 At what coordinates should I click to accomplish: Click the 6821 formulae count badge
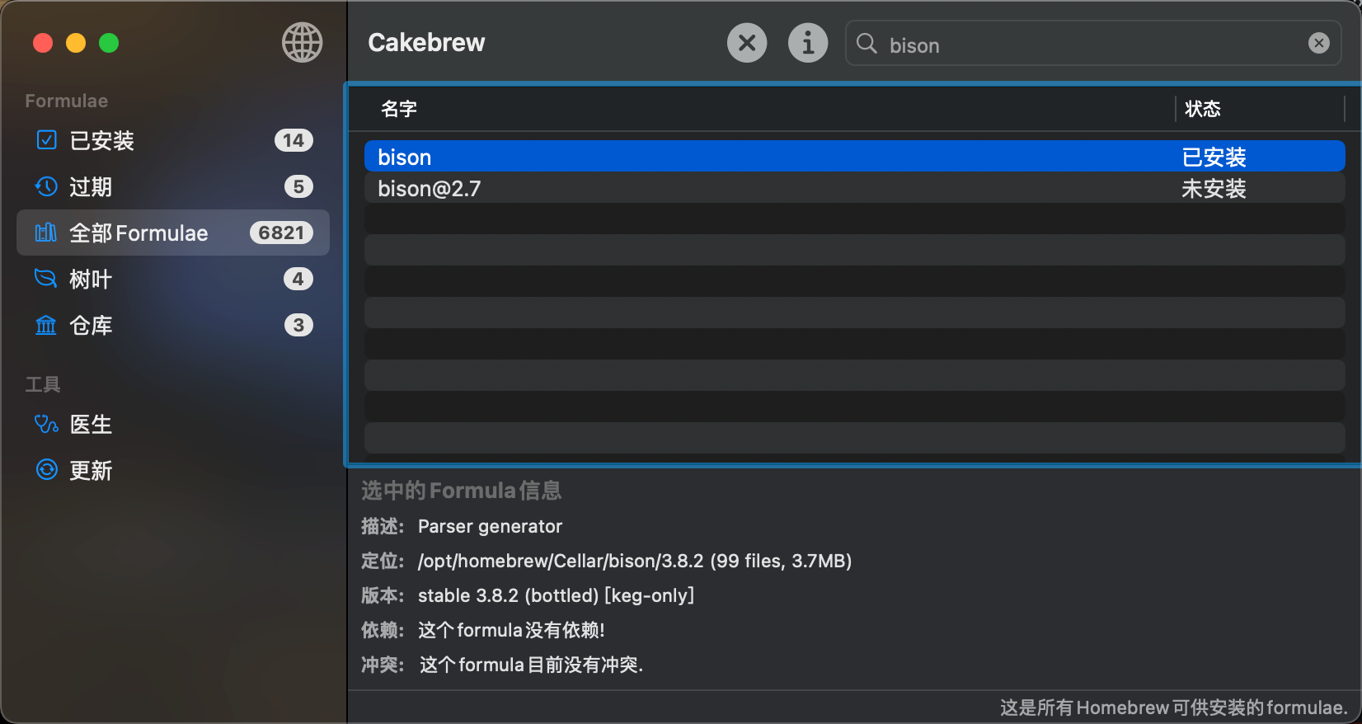click(x=281, y=233)
